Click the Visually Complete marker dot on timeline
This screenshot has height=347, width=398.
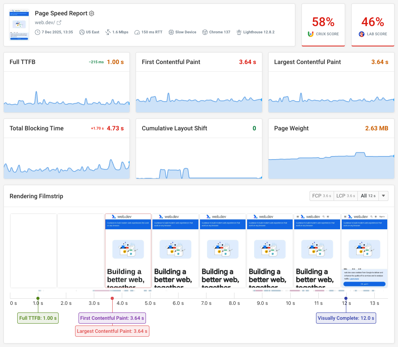(346, 298)
